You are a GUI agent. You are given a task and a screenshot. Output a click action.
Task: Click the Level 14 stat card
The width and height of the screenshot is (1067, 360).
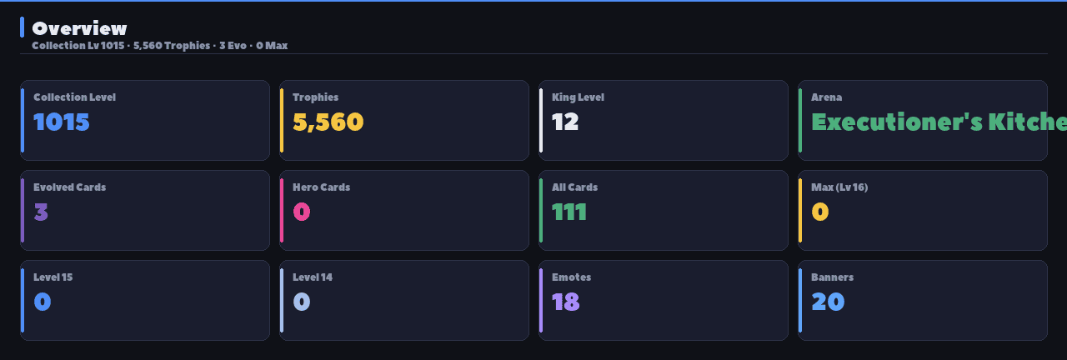click(x=404, y=300)
